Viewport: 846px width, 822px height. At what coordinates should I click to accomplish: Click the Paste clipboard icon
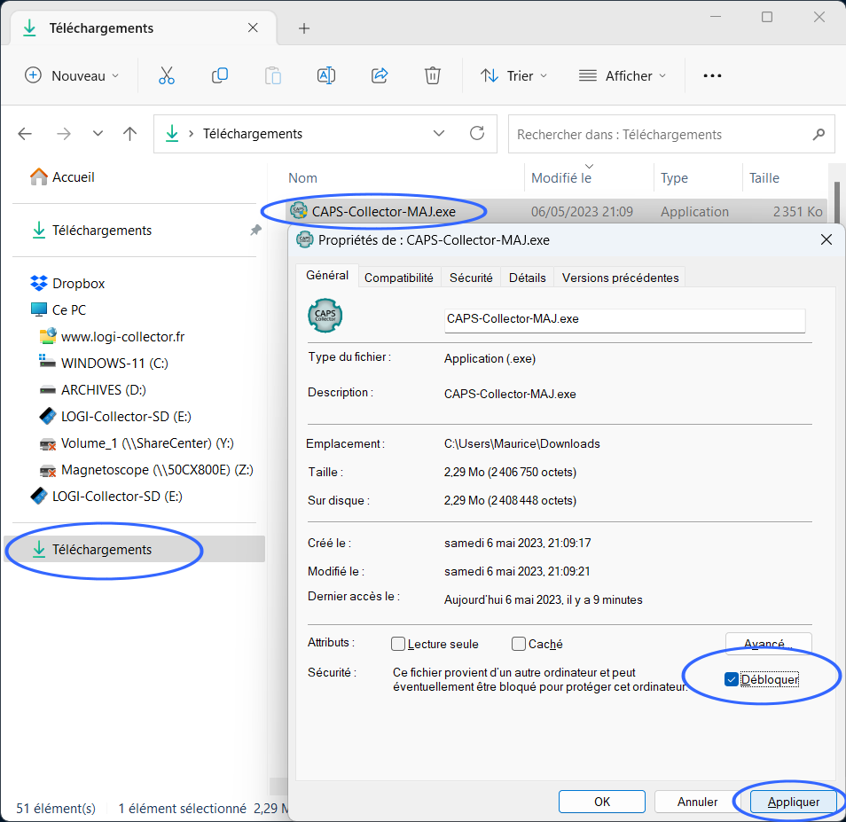[273, 75]
